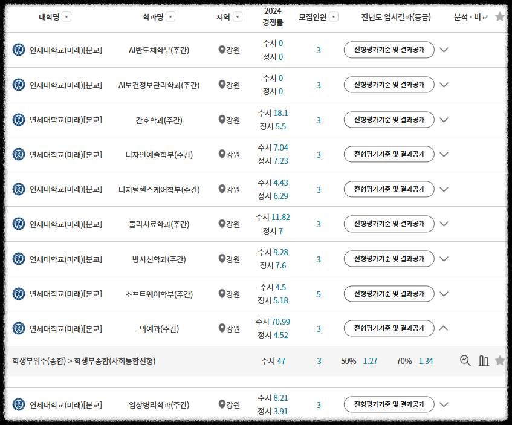Viewport: 512px width, 425px height.
Task: Click 전형평가기준 및 결과공개 for 물리치료학과
Action: [x=389, y=224]
